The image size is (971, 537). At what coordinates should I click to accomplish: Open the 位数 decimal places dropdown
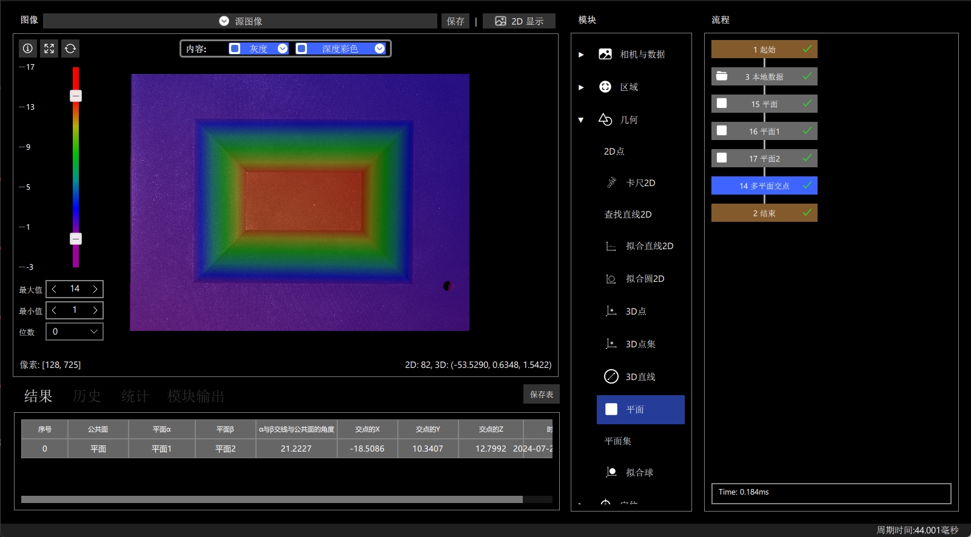pos(75,332)
